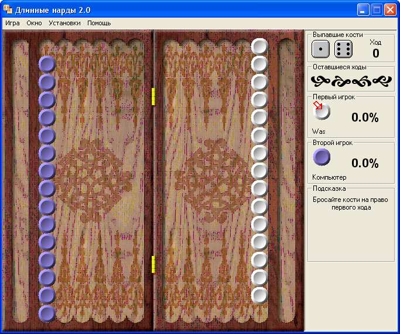Image resolution: width=400 pixels, height=334 pixels.
Task: Select the second purple checker from the top
Action: [47, 82]
